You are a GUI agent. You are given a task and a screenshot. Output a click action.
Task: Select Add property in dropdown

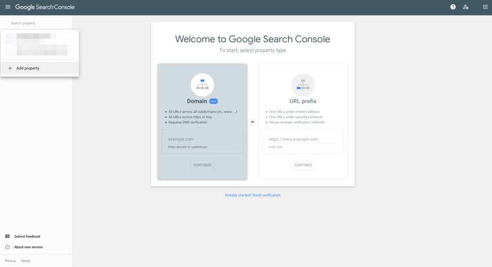click(x=39, y=68)
